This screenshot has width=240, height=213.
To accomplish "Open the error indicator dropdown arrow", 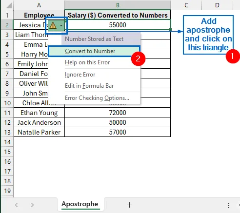I will coord(61,25).
